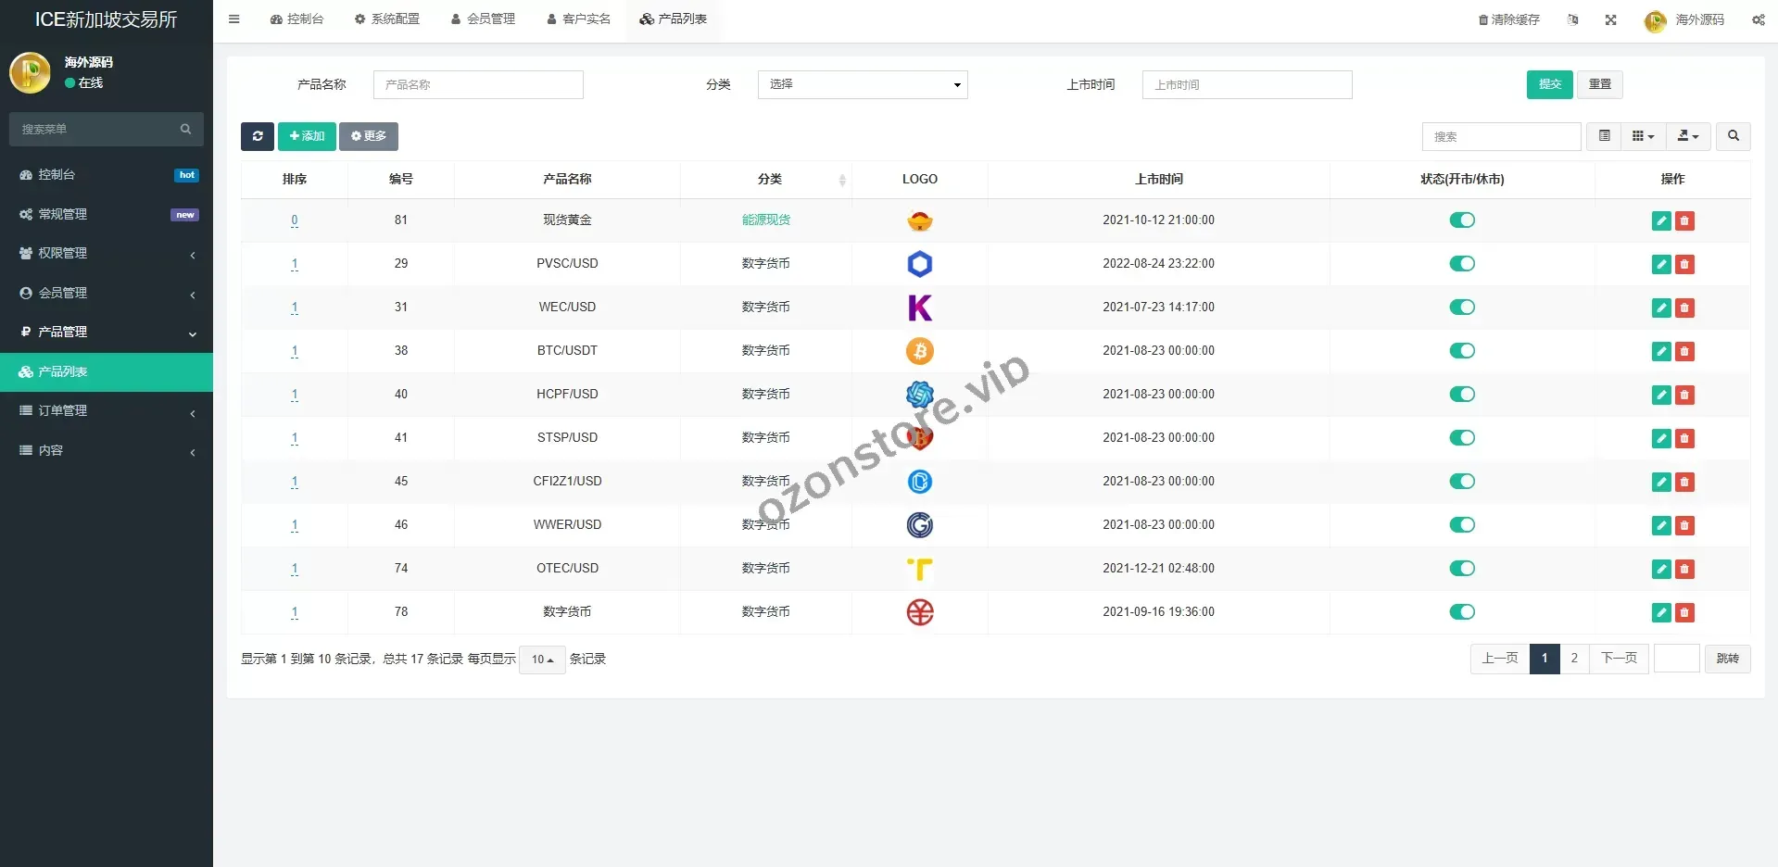Image resolution: width=1778 pixels, height=867 pixels.
Task: Disable market status for WEC/USD
Action: pos(1461,308)
